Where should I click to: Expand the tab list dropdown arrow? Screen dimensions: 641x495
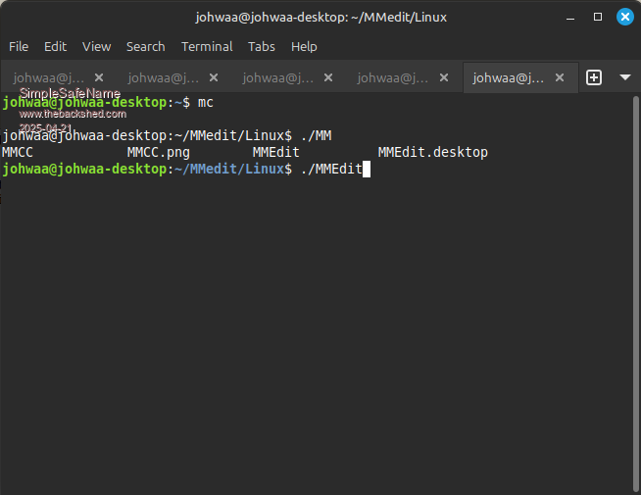point(624,77)
